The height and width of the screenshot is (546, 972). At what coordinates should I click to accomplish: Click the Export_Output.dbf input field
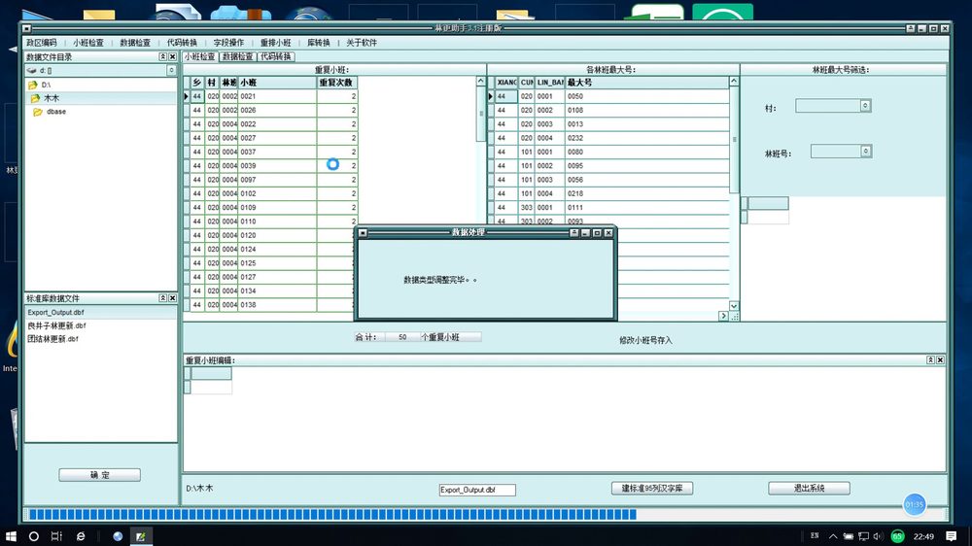point(476,490)
